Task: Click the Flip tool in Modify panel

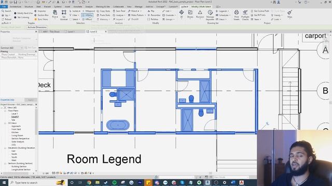Action: click(x=151, y=11)
